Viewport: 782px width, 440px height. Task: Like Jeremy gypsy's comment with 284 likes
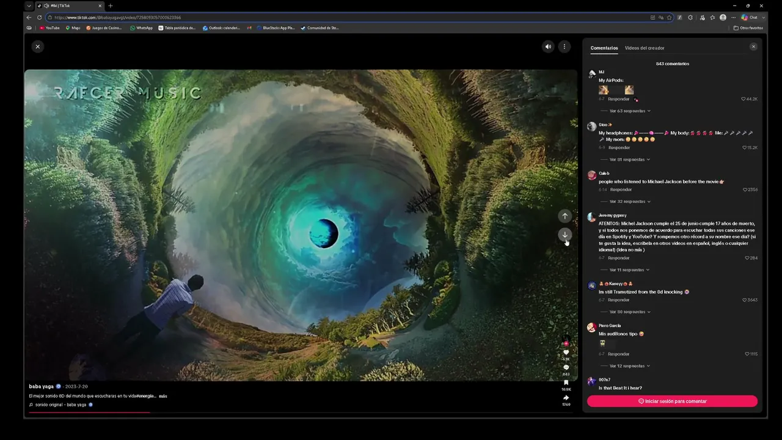click(747, 258)
